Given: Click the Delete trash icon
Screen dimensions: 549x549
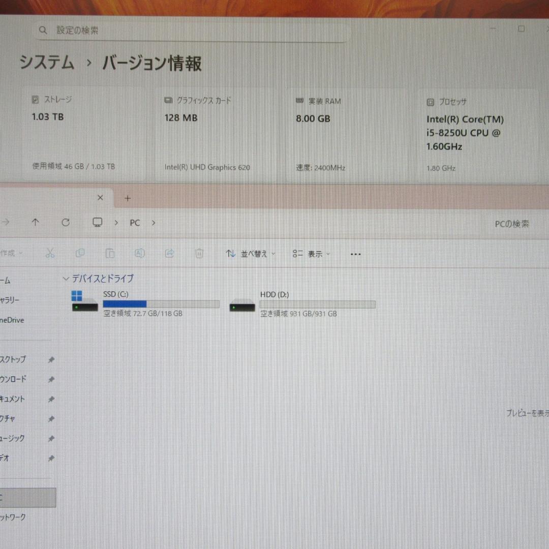Looking at the screenshot, I should point(199,253).
